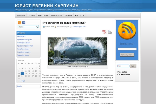This screenshot has width=156, height=104.
Task: Select the 'в интернете' radio button
Action: tap(118, 74)
